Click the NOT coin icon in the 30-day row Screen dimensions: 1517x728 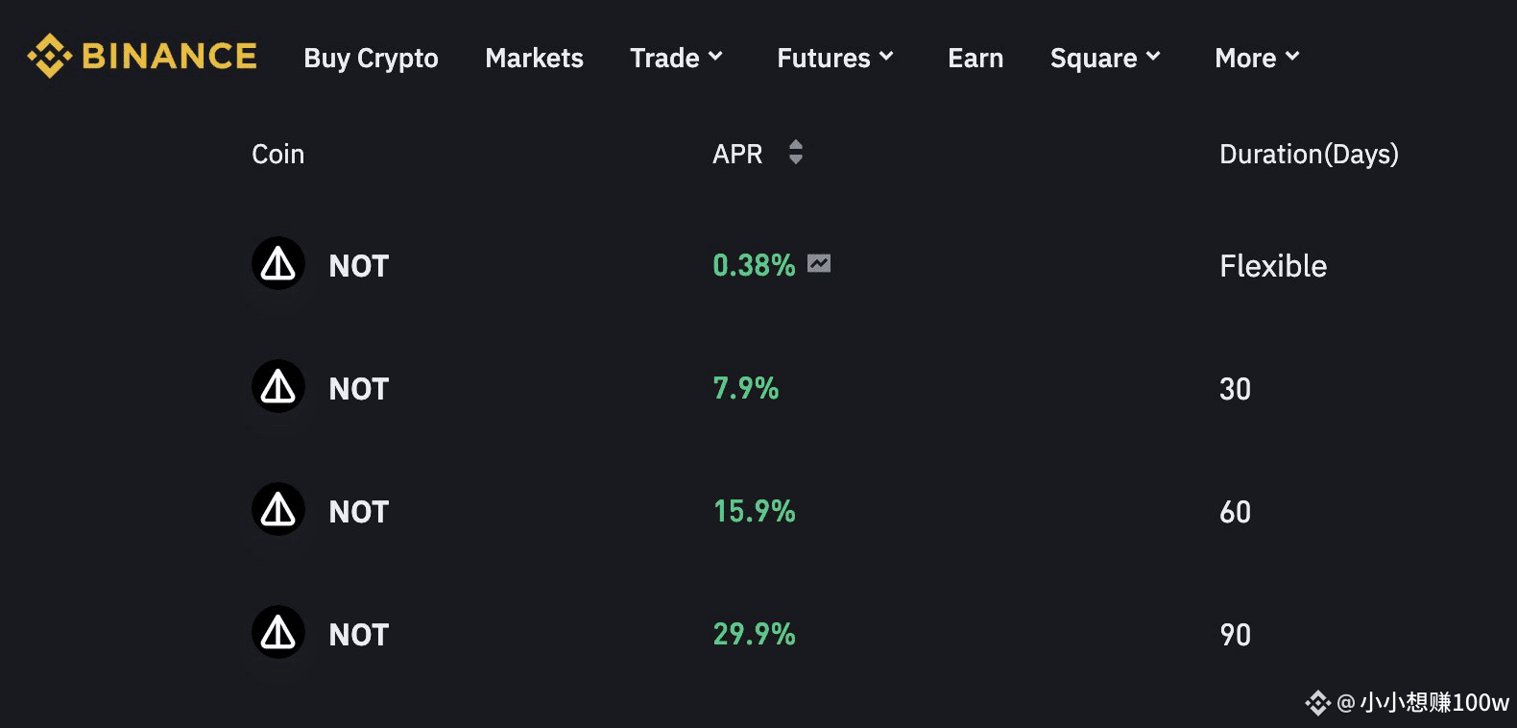[x=278, y=386]
